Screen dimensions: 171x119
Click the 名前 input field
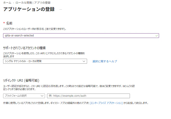[x=81, y=36]
